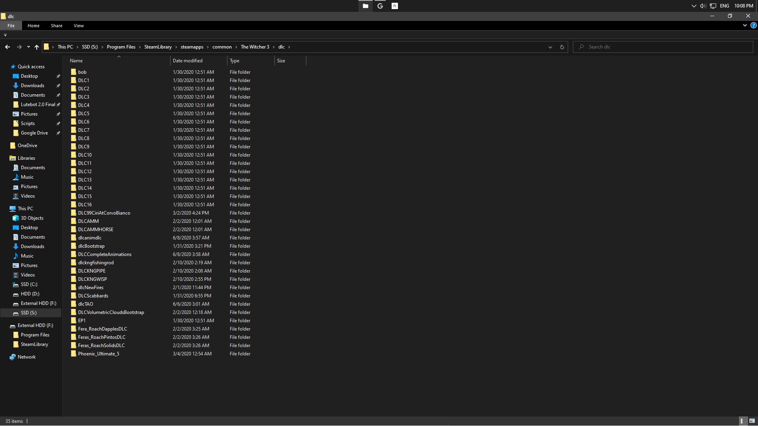The image size is (758, 426).
Task: Select the dlcBootstrap folder
Action: coord(91,246)
